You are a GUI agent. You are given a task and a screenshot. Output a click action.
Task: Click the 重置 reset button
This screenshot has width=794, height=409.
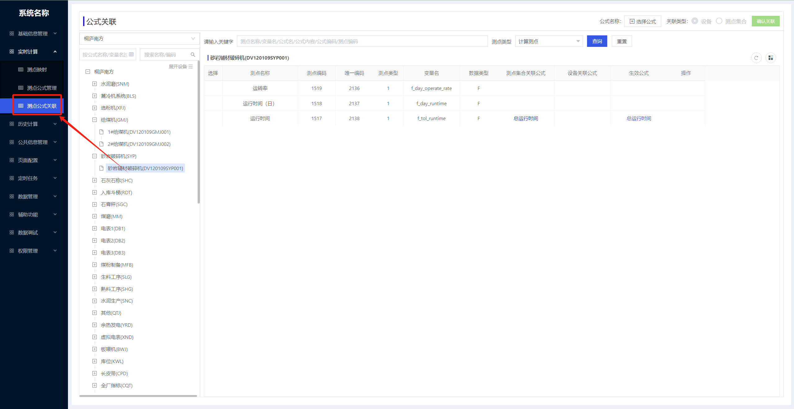(622, 41)
